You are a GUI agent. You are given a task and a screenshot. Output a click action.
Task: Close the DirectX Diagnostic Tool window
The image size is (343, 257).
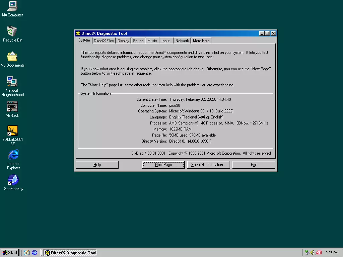point(273,33)
